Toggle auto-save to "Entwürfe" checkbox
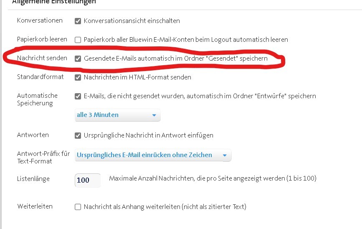 pos(78,96)
